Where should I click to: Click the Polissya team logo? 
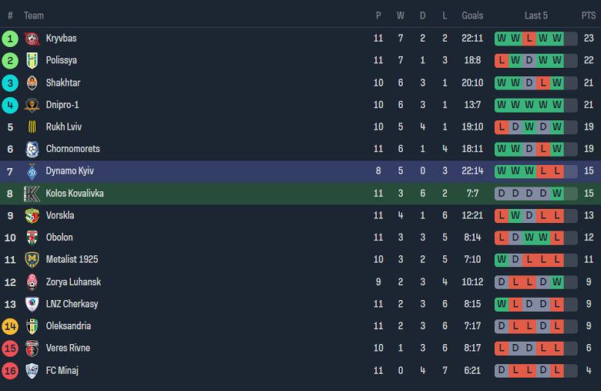coord(32,60)
